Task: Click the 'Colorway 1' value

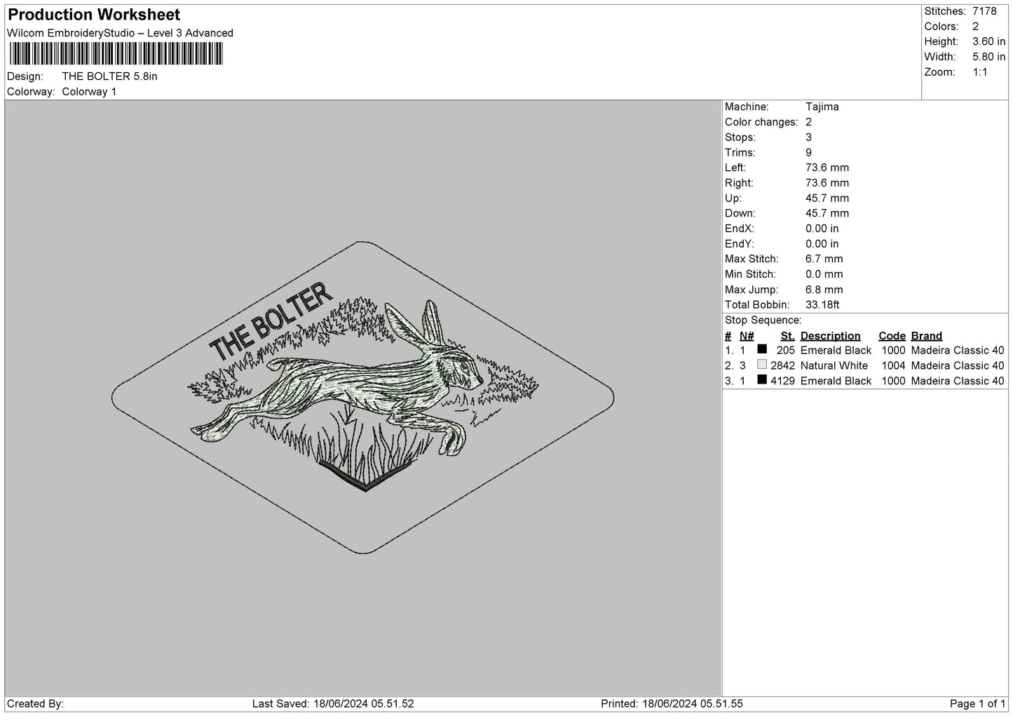Action: point(89,92)
